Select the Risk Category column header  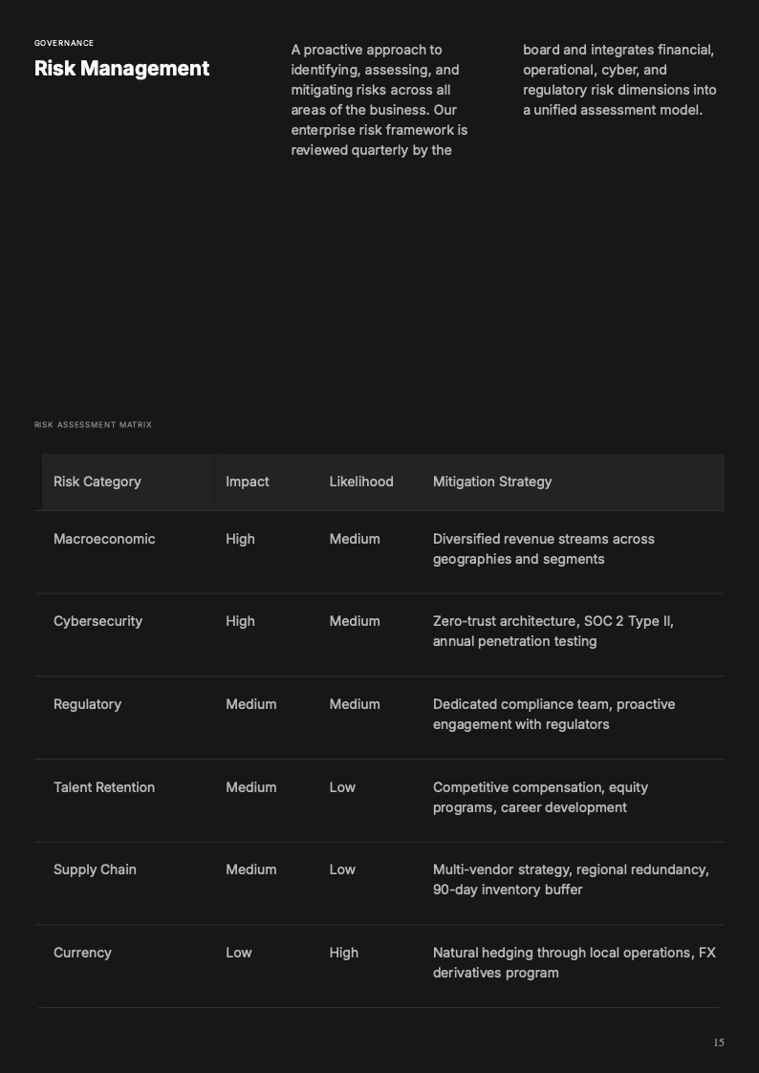point(98,482)
